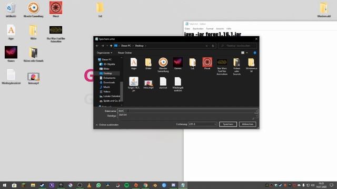Open Star Wars FanFilm Animation folder in dialog

coord(222,67)
